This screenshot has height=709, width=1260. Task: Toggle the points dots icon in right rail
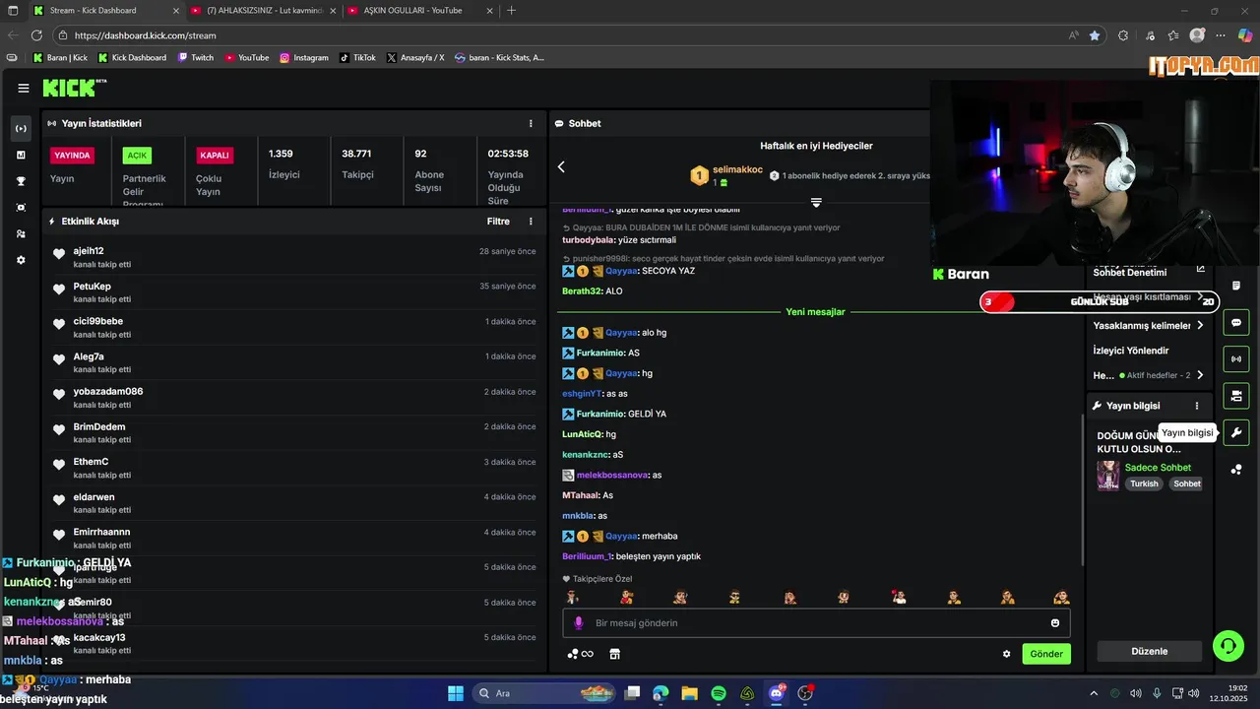[1236, 470]
